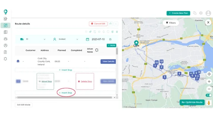Click the print icon beside Cancel Edit
The image size is (213, 120).
110,24
